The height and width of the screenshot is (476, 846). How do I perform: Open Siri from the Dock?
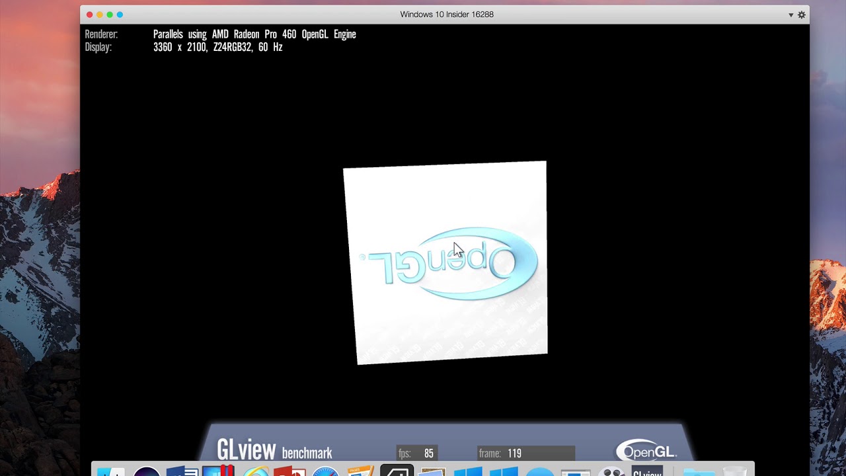[x=147, y=471]
